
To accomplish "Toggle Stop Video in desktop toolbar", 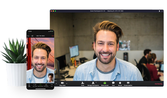I will 63,84.
